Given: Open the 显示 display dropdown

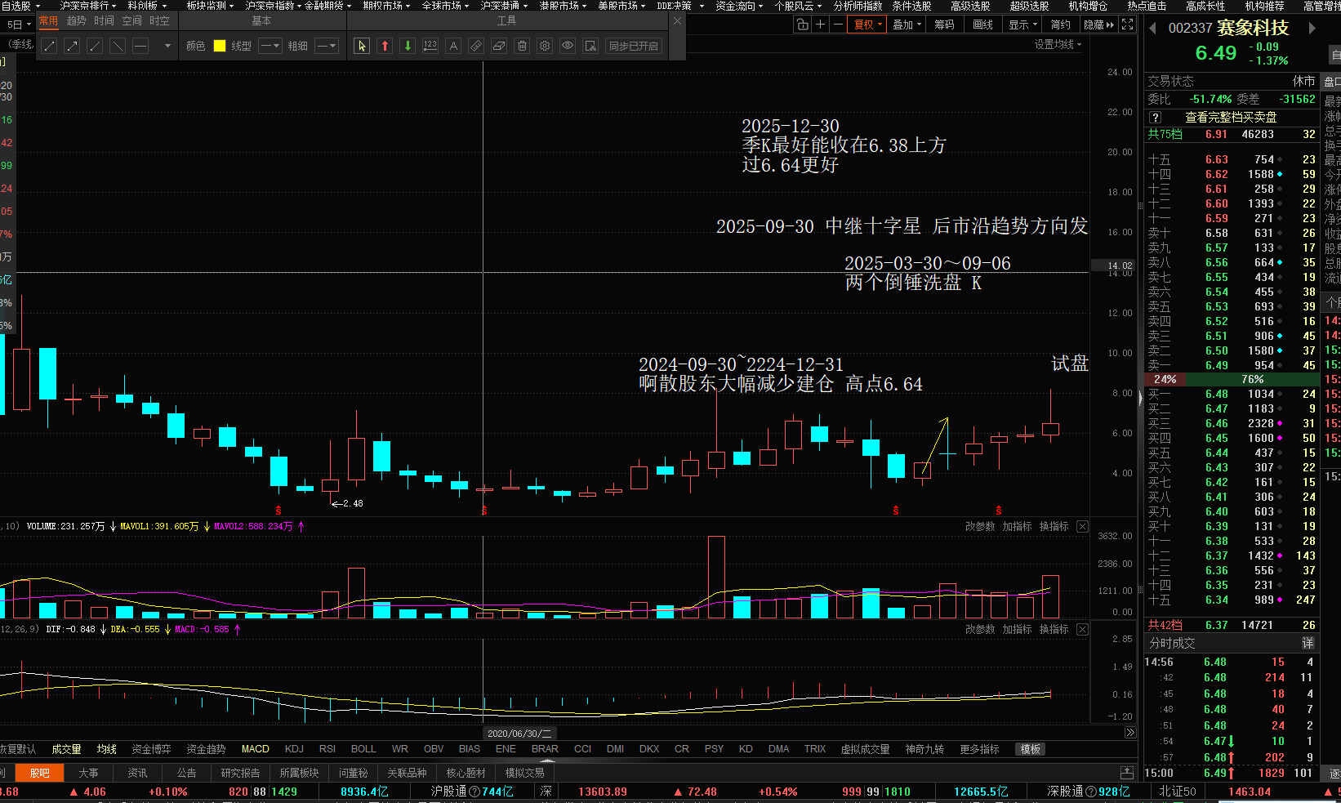Looking at the screenshot, I should click(1022, 25).
